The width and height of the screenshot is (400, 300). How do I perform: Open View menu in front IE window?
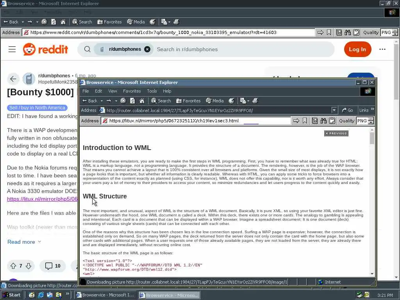pos(112,91)
